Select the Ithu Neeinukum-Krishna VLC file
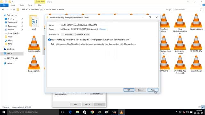The height and width of the screenshot is (115, 205). pyautogui.click(x=180, y=24)
